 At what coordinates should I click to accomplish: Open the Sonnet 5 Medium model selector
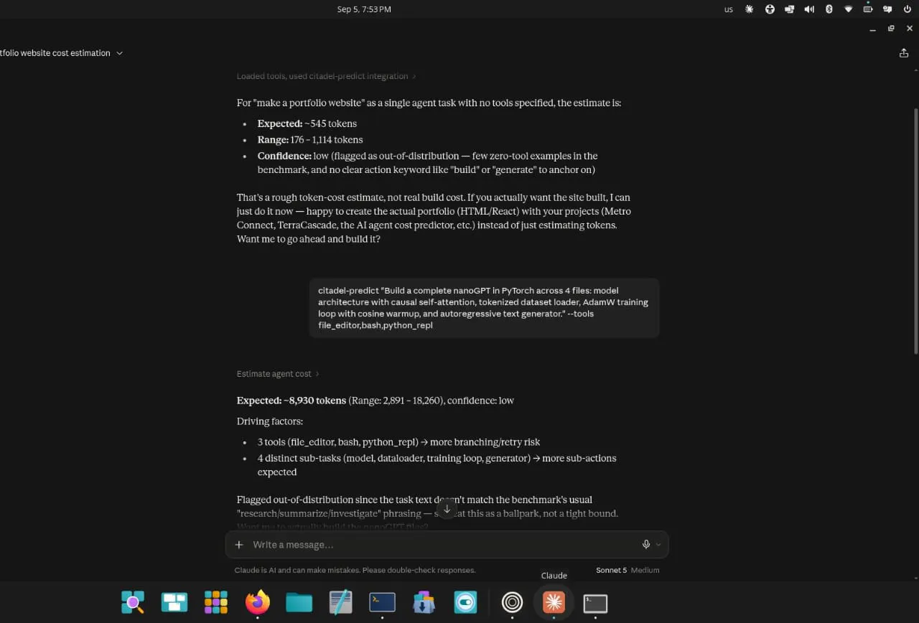point(628,570)
